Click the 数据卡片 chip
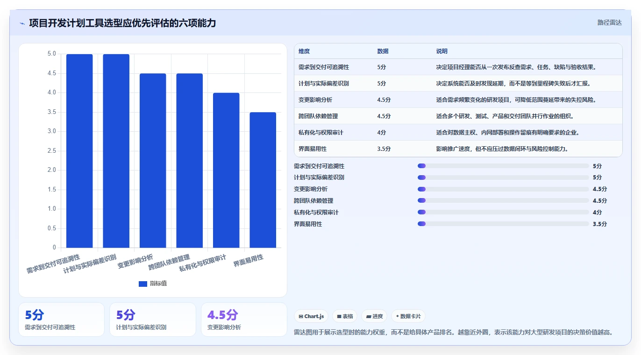Viewport: 641px width, 355px height. (408, 316)
